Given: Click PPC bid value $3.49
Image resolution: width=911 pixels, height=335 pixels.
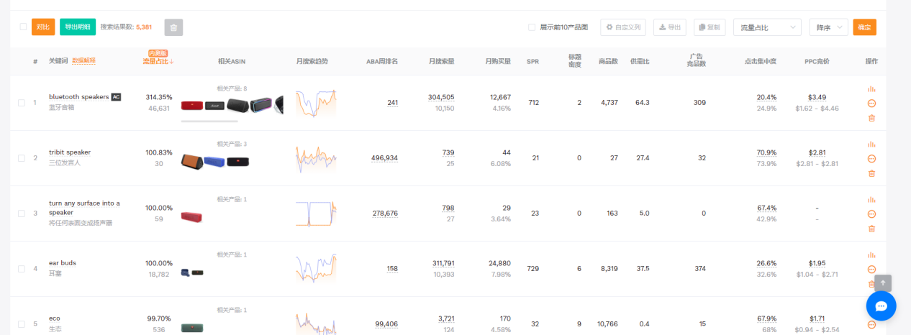Looking at the screenshot, I should pyautogui.click(x=817, y=97).
